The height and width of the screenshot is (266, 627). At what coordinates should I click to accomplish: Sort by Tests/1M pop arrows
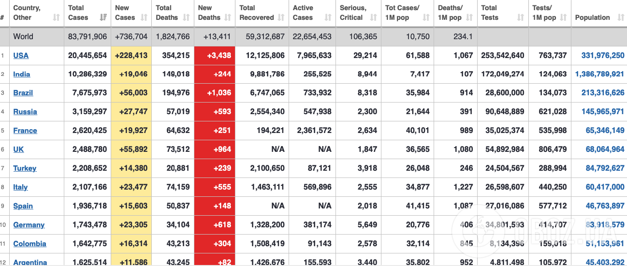(x=564, y=17)
